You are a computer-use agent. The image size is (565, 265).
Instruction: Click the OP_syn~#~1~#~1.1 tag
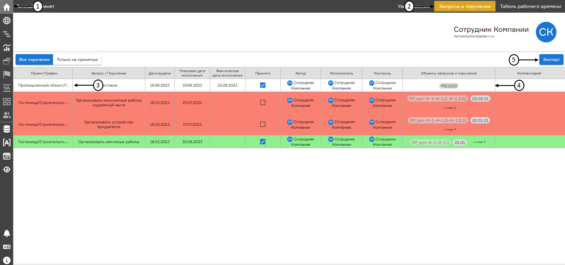(430, 143)
